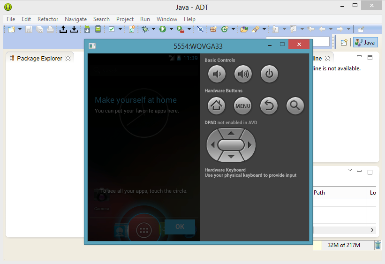Click the DPAD down arrow
This screenshot has width=385, height=264.
coord(231,157)
